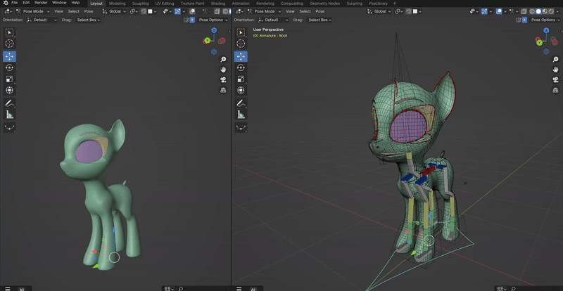Click the Z axis on right viewport gizmo
Viewport: 563px width, 291px height.
tap(546, 30)
